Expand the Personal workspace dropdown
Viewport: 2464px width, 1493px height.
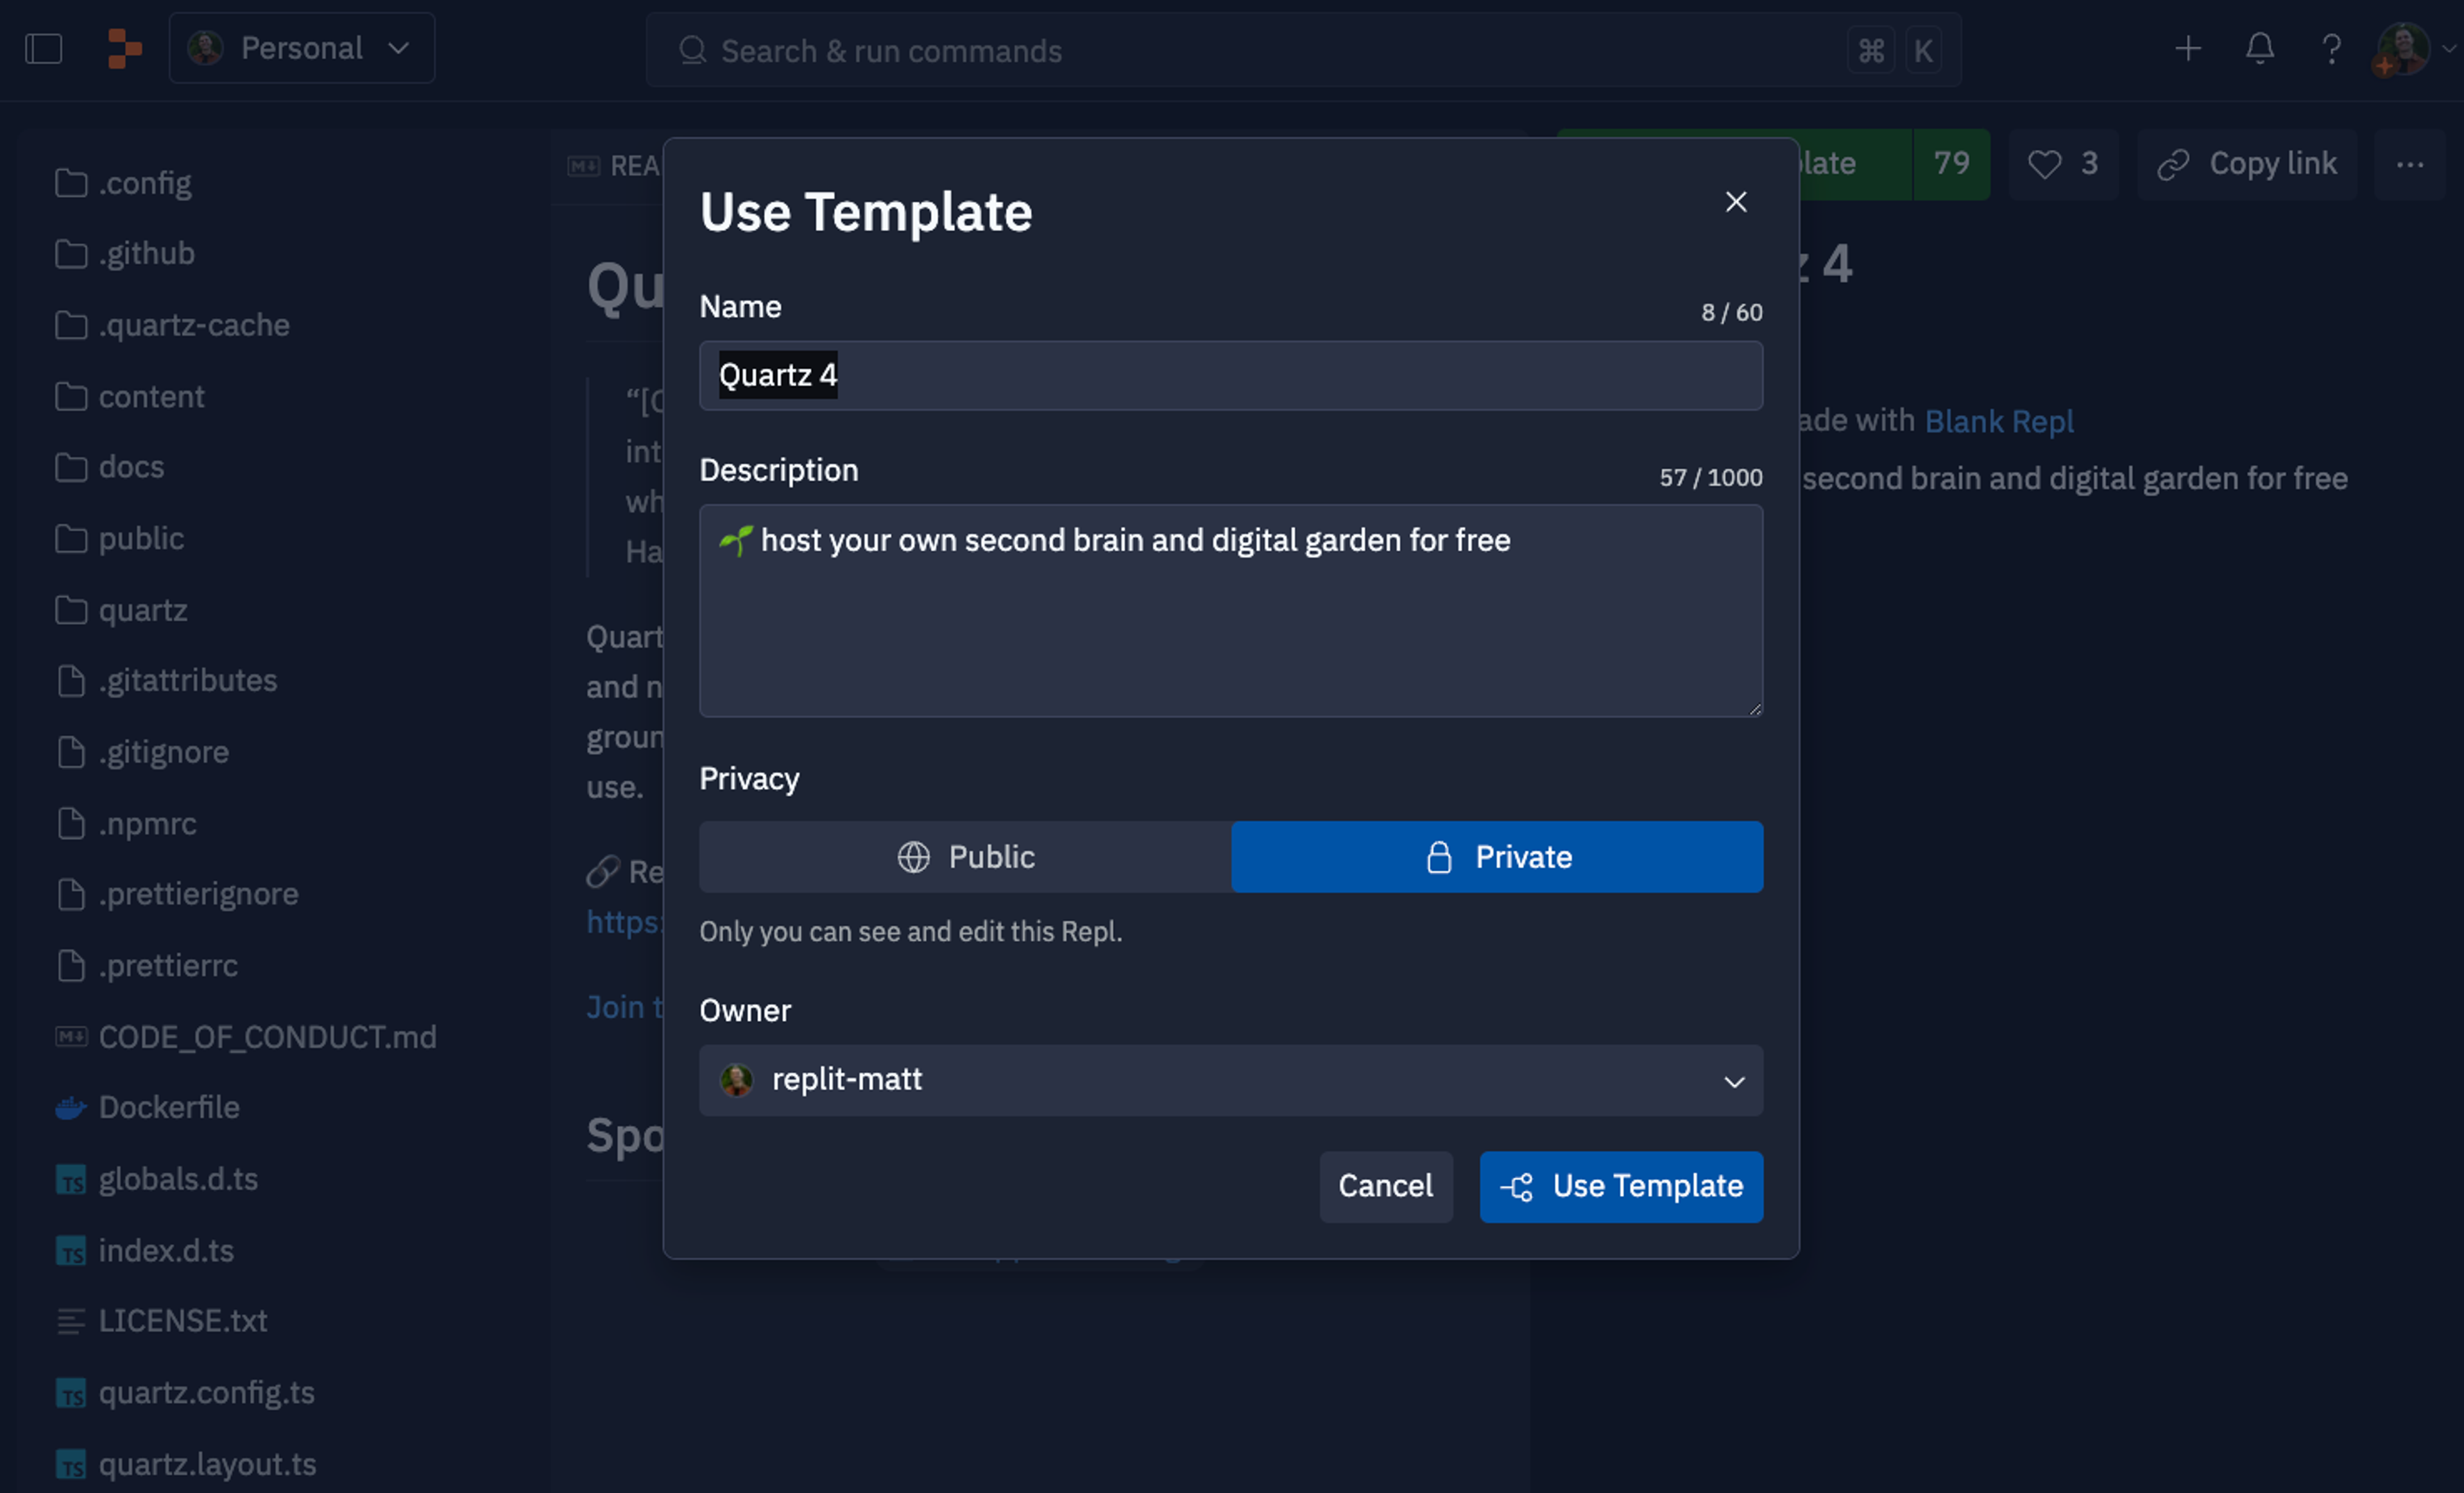click(x=302, y=49)
